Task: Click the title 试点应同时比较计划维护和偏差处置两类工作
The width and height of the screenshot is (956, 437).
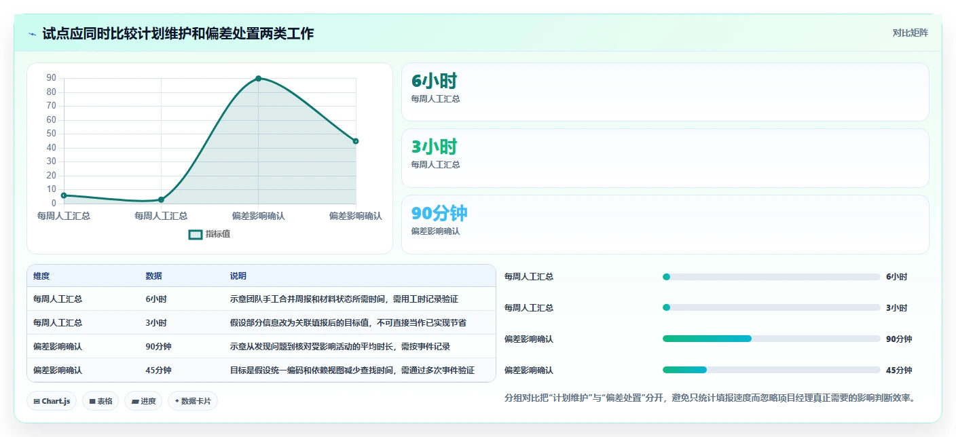Action: pyautogui.click(x=178, y=34)
